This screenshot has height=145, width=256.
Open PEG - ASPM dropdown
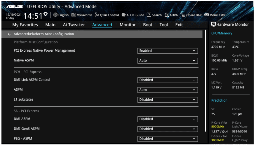[x=168, y=139]
